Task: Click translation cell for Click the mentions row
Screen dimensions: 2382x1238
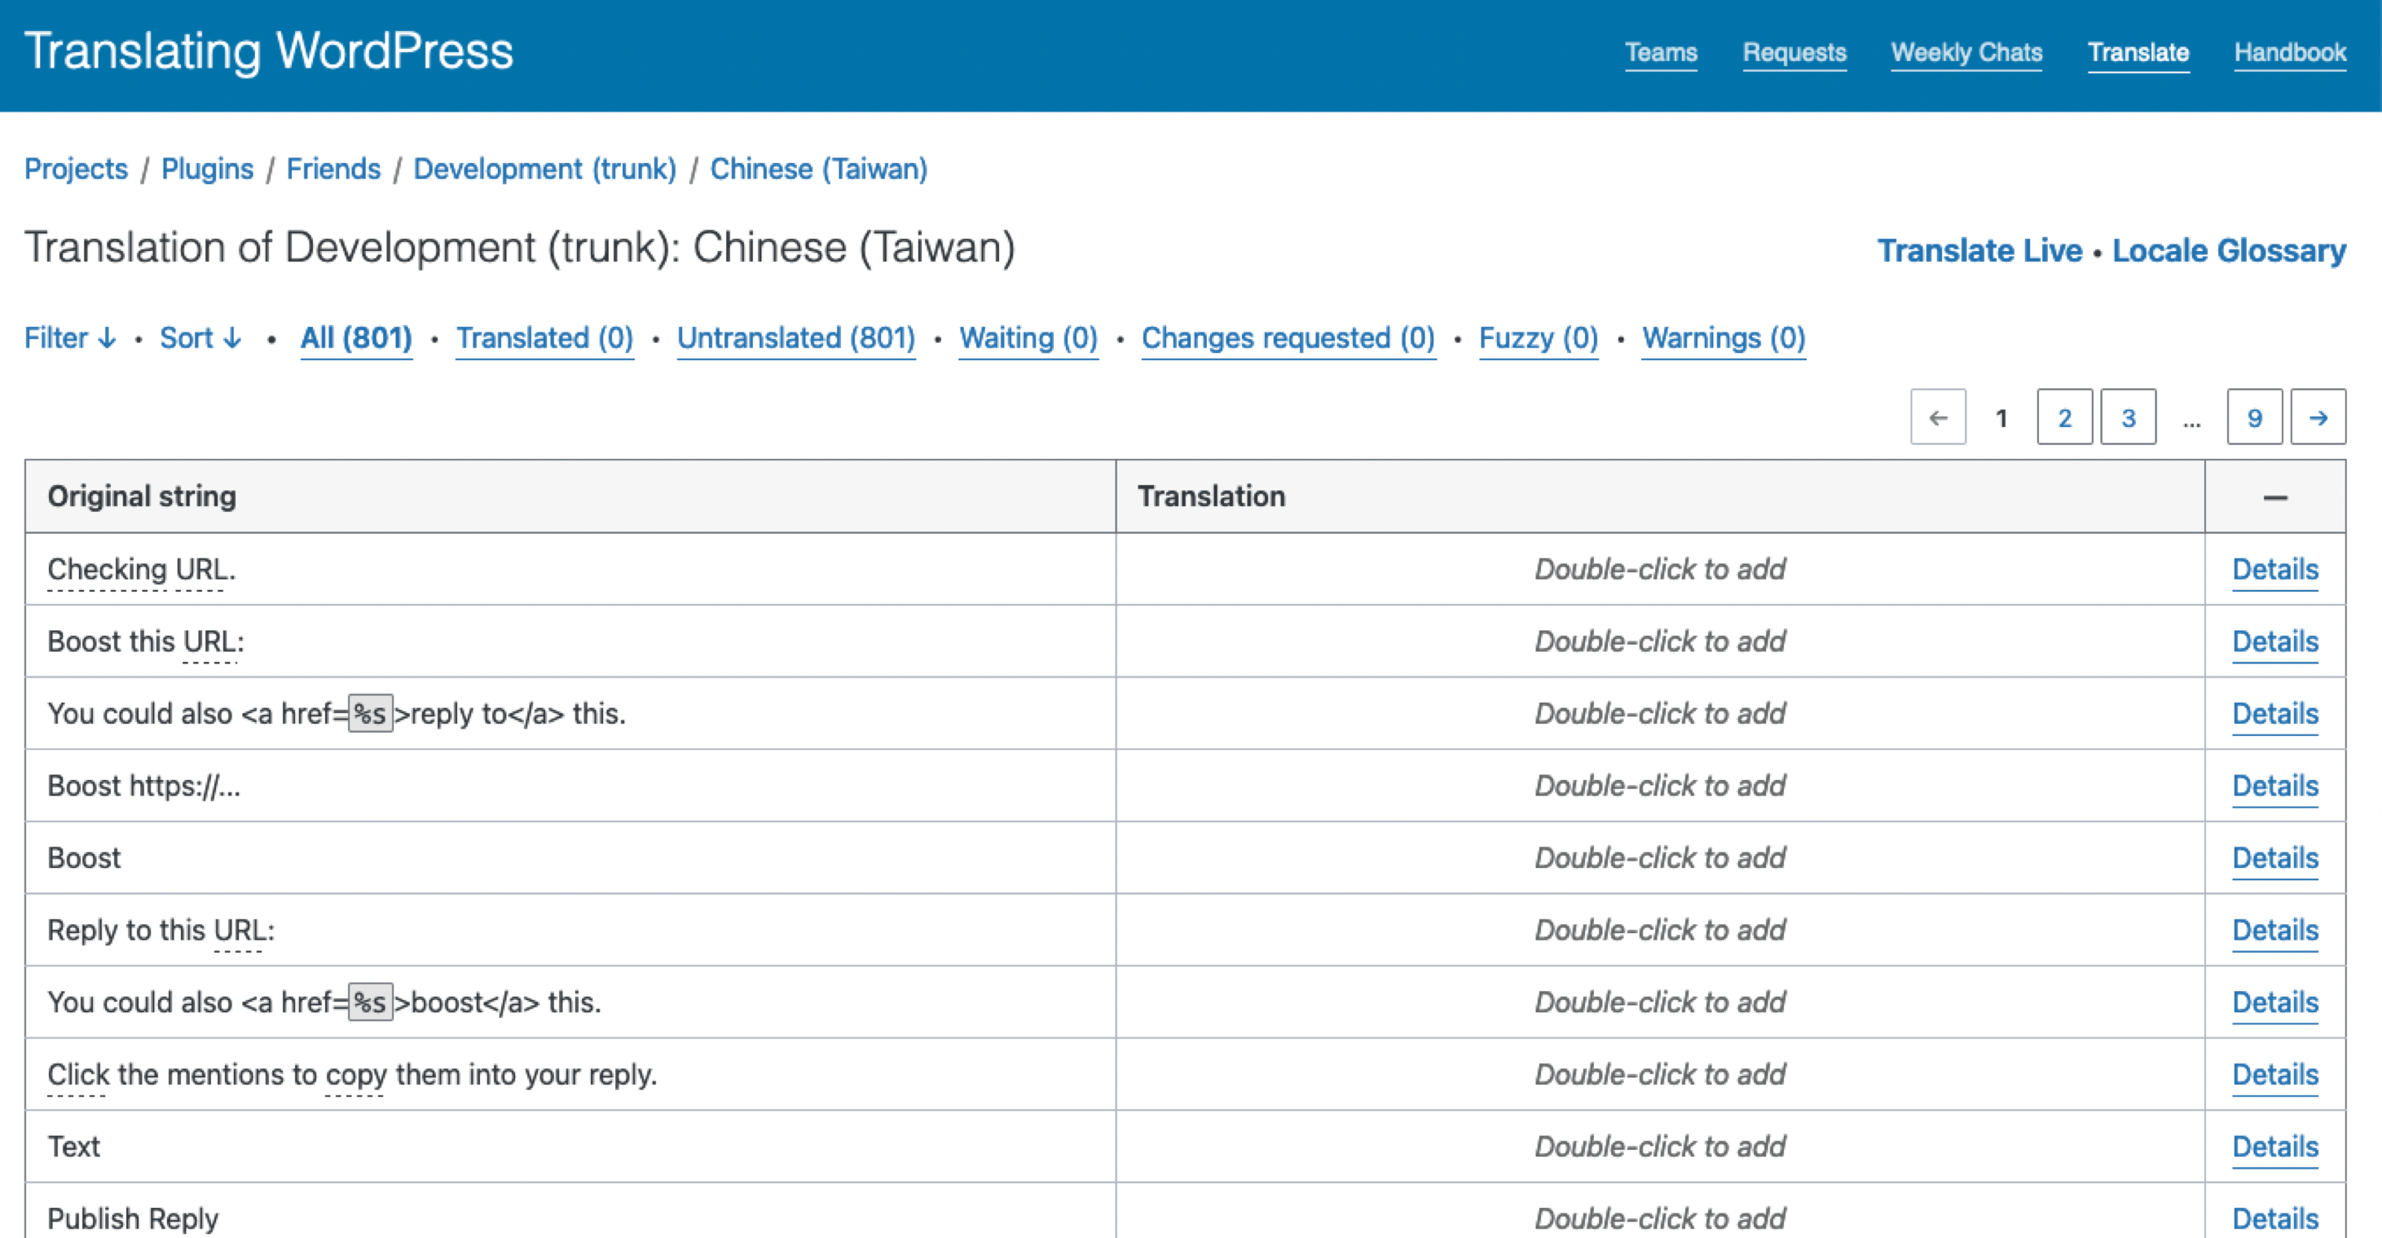Action: point(1660,1074)
